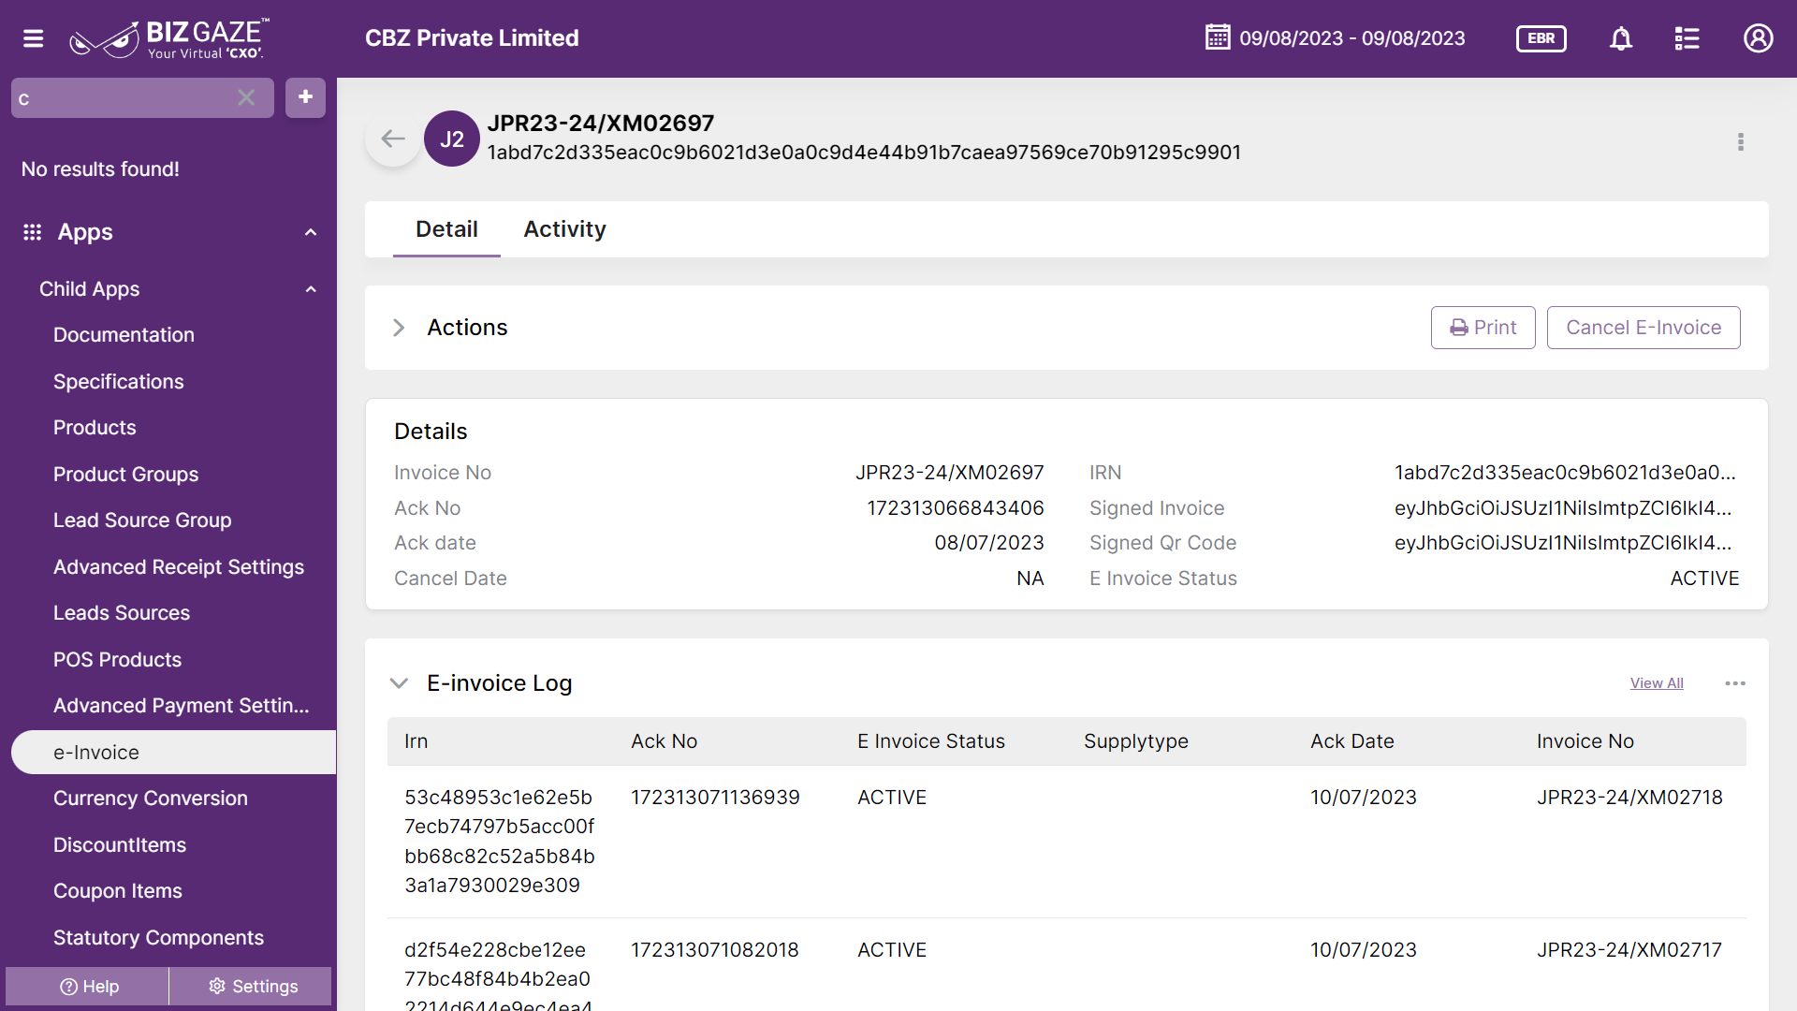Switch to the Activity tab
The height and width of the screenshot is (1011, 1797).
(564, 229)
